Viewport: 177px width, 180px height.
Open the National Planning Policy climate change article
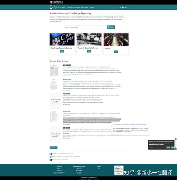91,95
